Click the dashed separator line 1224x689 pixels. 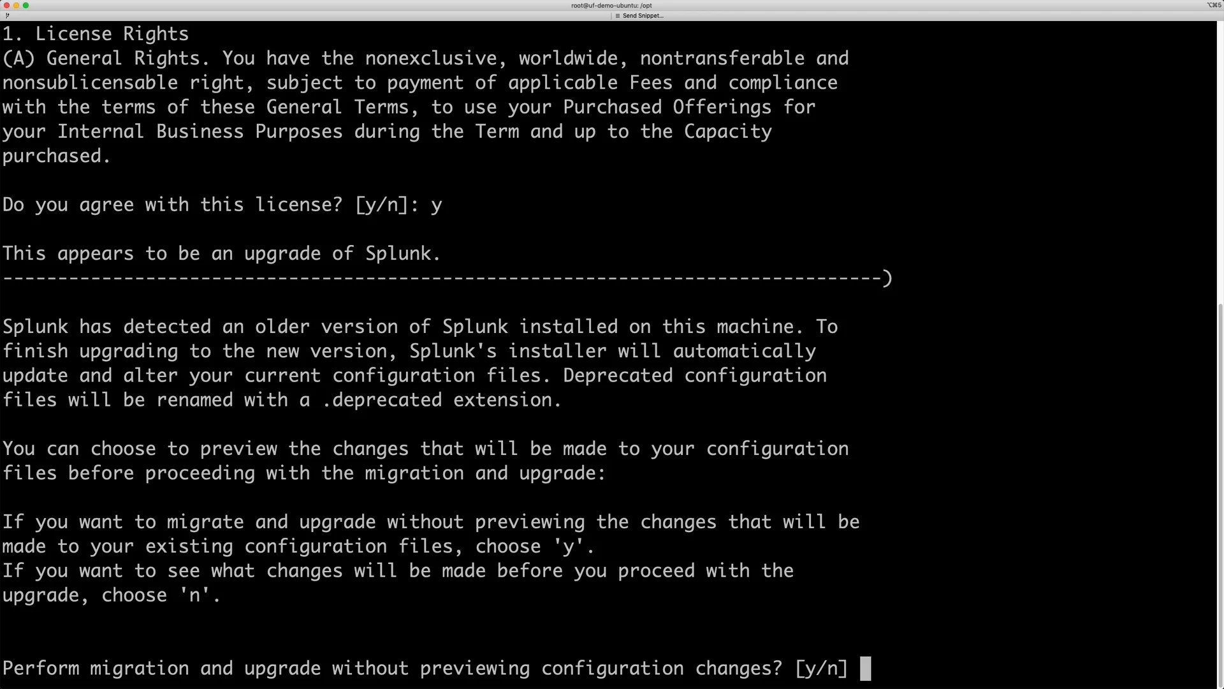[x=447, y=278]
